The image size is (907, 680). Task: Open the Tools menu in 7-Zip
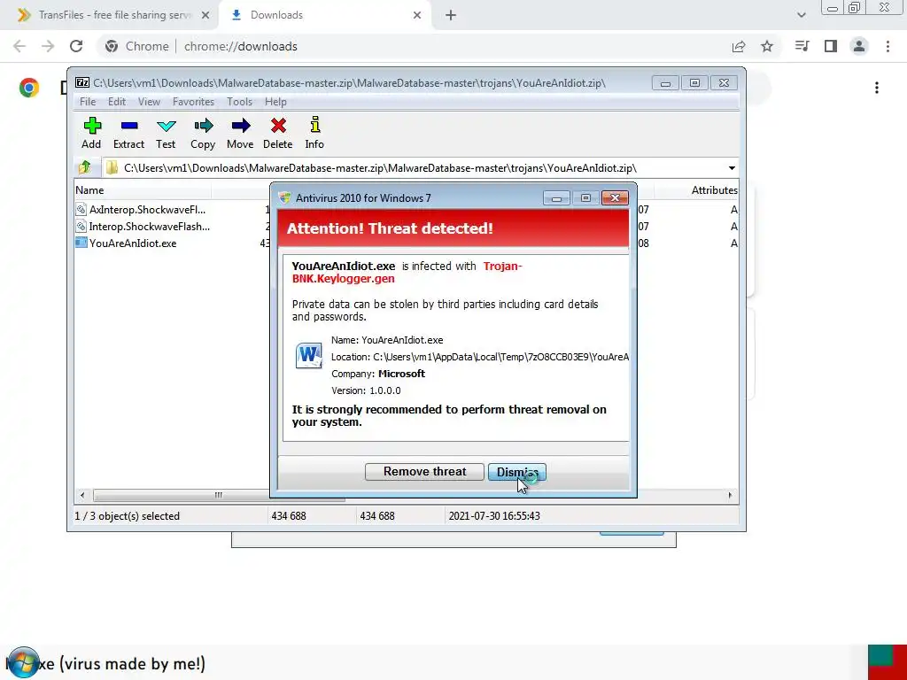click(x=239, y=102)
